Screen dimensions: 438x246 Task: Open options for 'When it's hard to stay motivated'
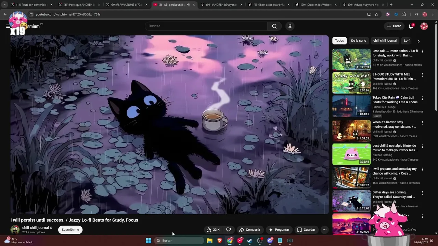[422, 123]
